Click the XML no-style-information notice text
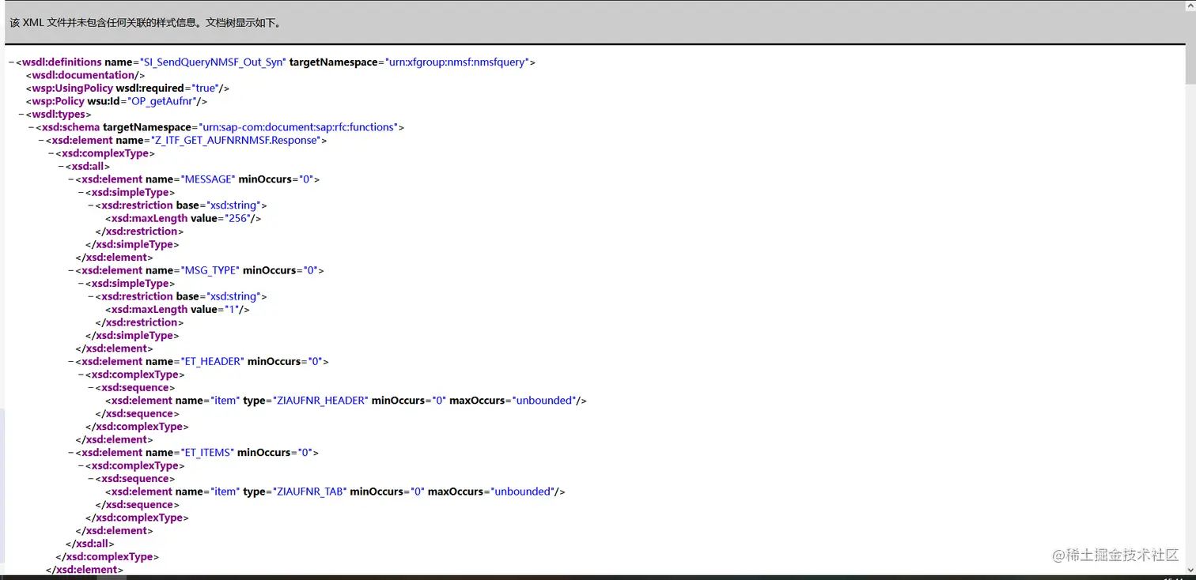This screenshot has width=1196, height=580. coord(146,22)
